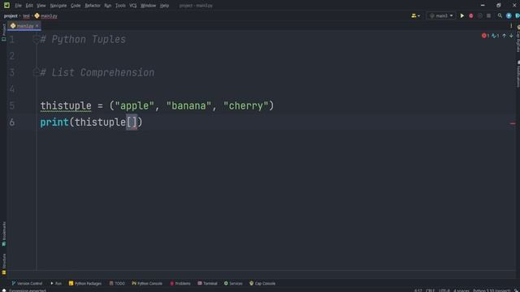This screenshot has width=520, height=292.
Task: Click the "cherry" string in the tuple
Action: (245, 105)
